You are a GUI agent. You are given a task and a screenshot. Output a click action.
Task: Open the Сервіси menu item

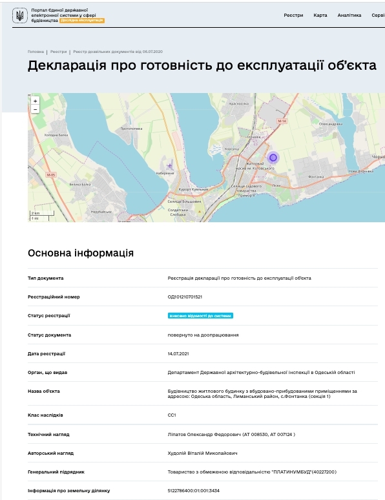pos(378,15)
